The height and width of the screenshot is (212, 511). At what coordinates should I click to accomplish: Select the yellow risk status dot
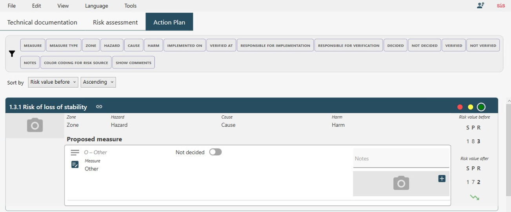(x=471, y=107)
